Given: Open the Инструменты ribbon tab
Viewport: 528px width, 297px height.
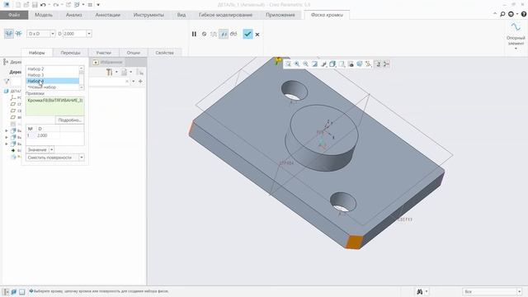Looking at the screenshot, I should pyautogui.click(x=148, y=15).
